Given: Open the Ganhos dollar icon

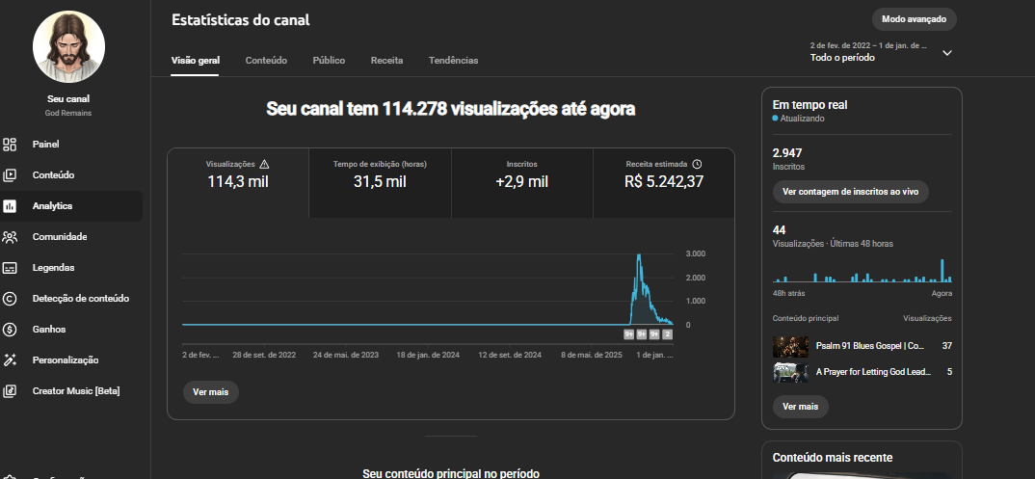Looking at the screenshot, I should click(10, 330).
